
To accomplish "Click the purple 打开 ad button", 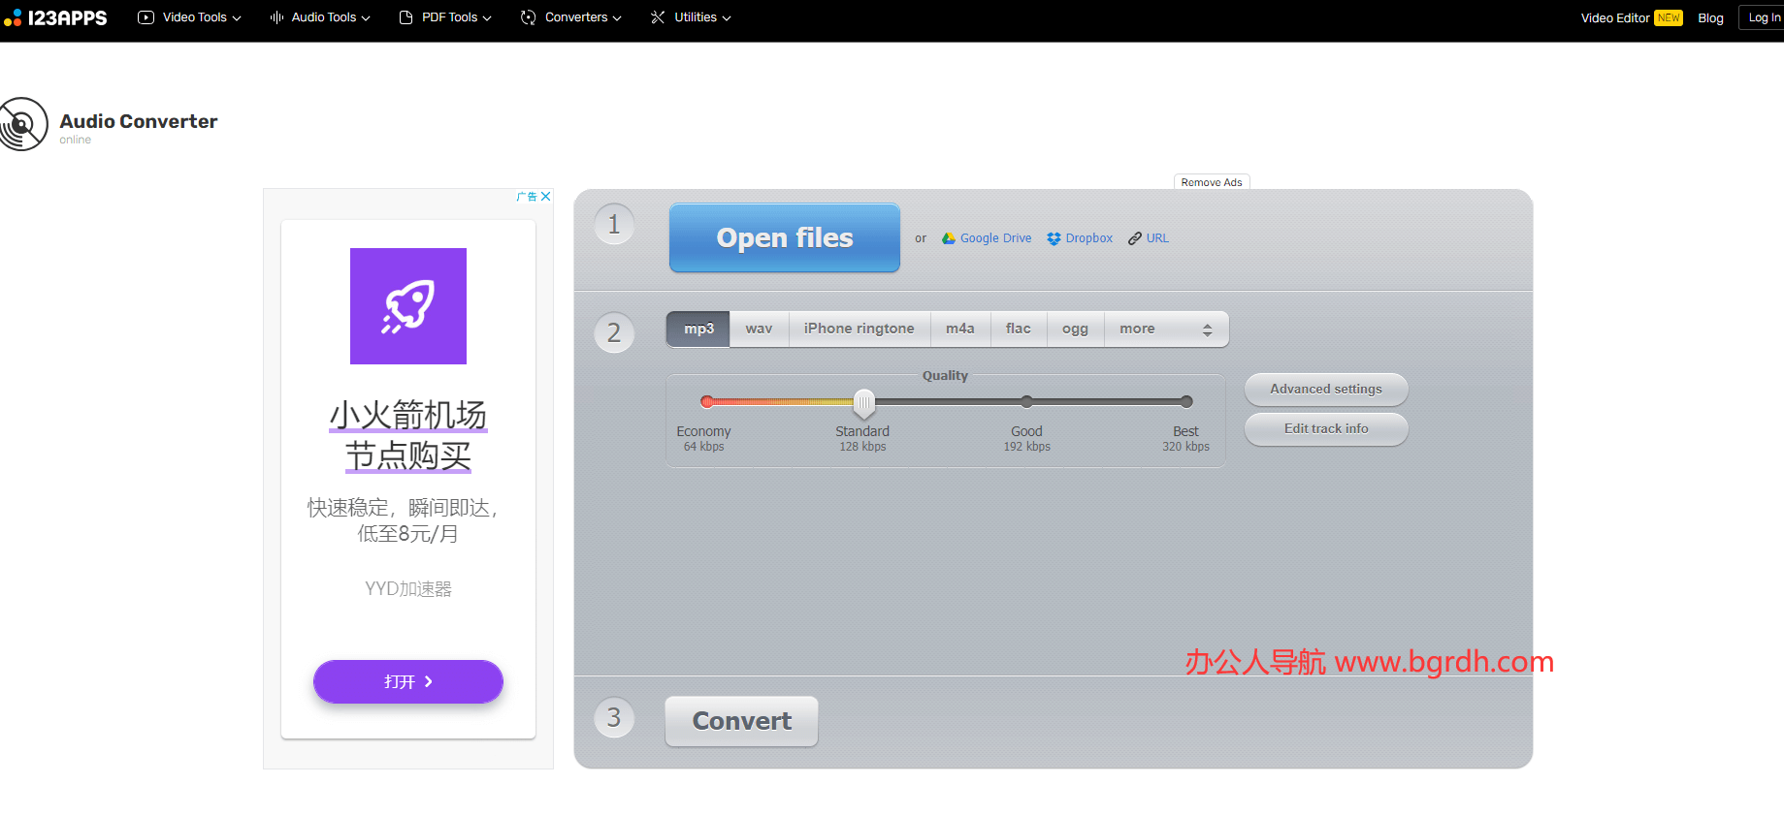I will tap(408, 682).
